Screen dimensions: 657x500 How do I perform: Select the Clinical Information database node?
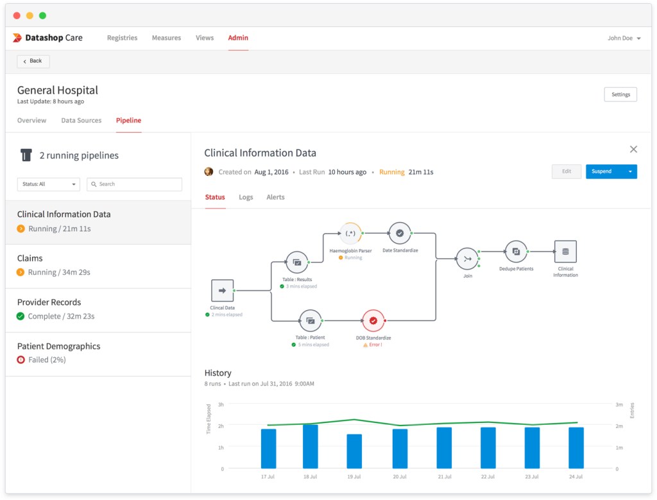coord(565,252)
